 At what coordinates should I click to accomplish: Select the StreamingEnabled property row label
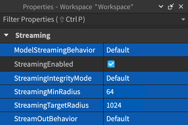(x=43, y=64)
